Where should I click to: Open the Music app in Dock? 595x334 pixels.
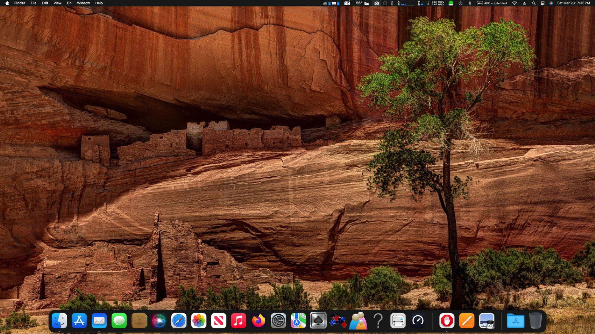[239, 321]
